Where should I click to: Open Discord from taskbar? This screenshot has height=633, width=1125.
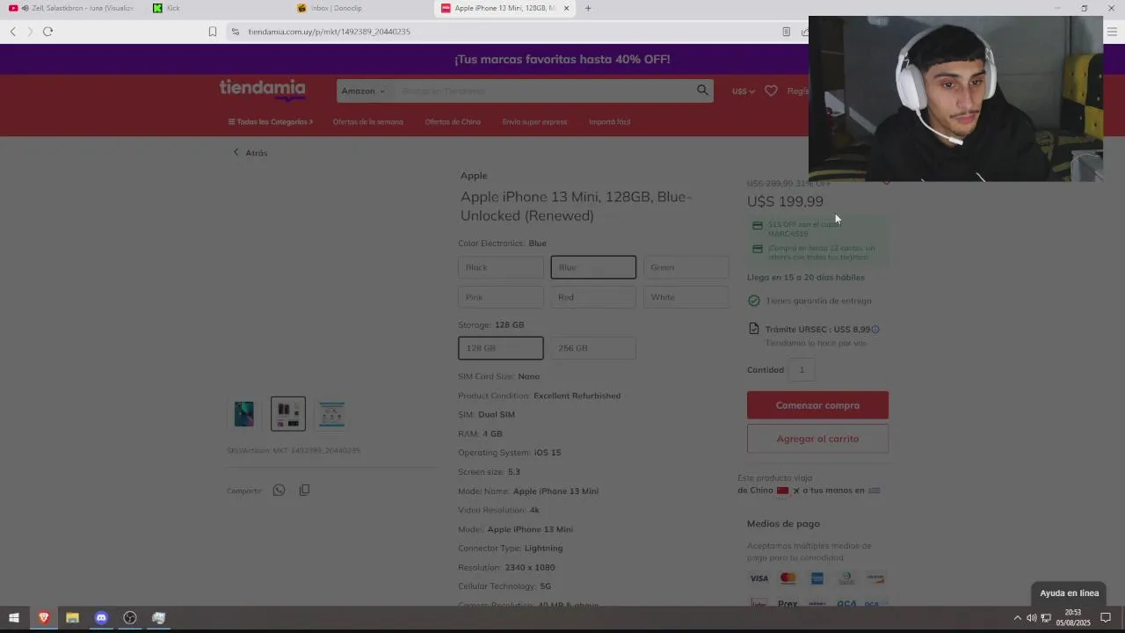[x=101, y=618]
